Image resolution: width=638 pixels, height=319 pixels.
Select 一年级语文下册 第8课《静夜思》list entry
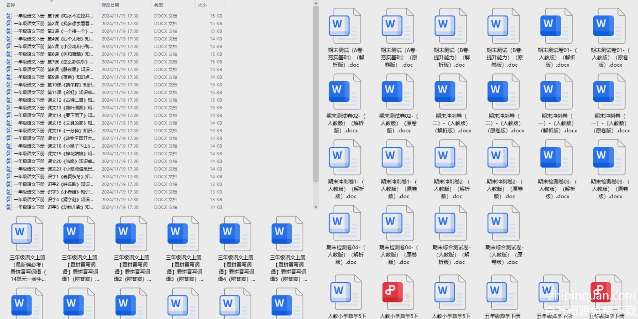(x=53, y=70)
